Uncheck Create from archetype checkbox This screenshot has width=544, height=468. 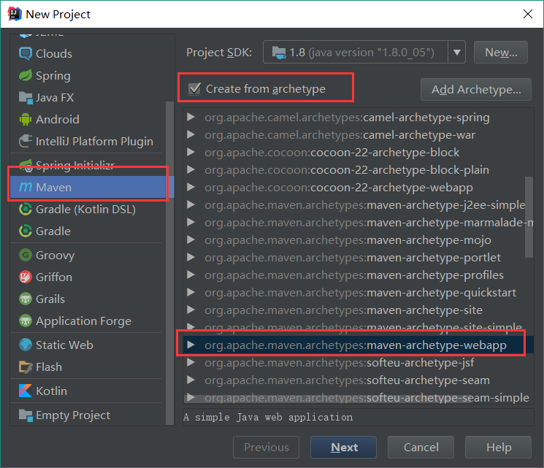194,89
